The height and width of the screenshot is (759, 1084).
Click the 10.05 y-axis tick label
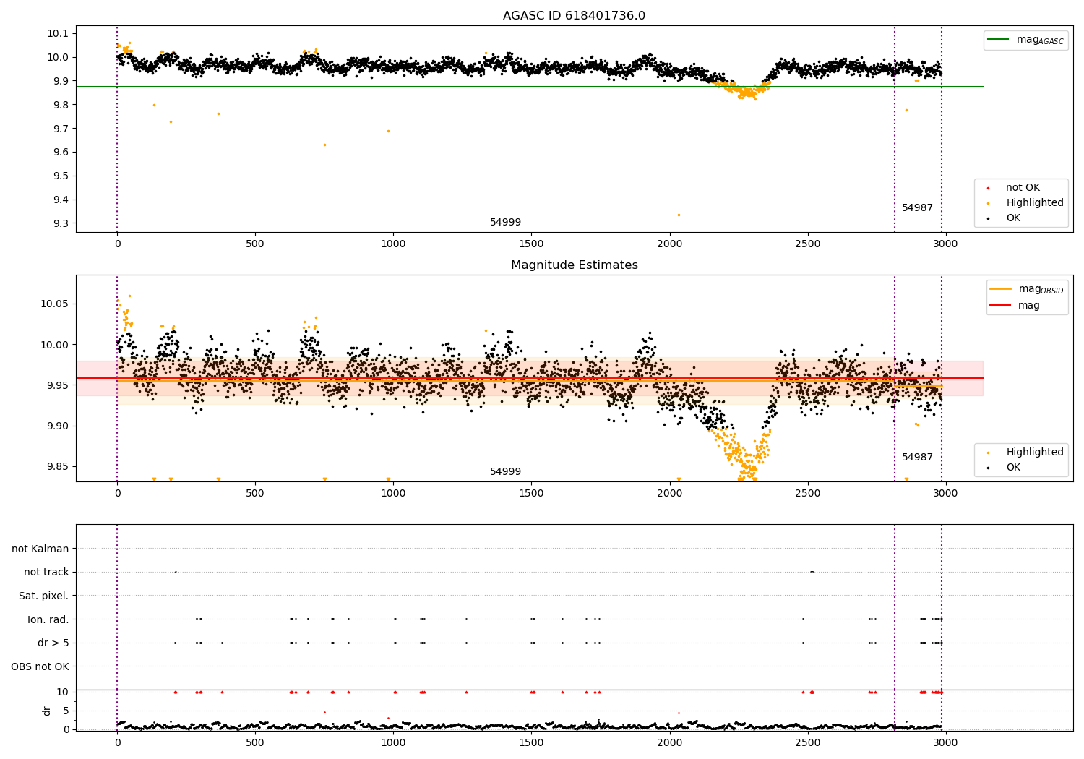(x=54, y=304)
